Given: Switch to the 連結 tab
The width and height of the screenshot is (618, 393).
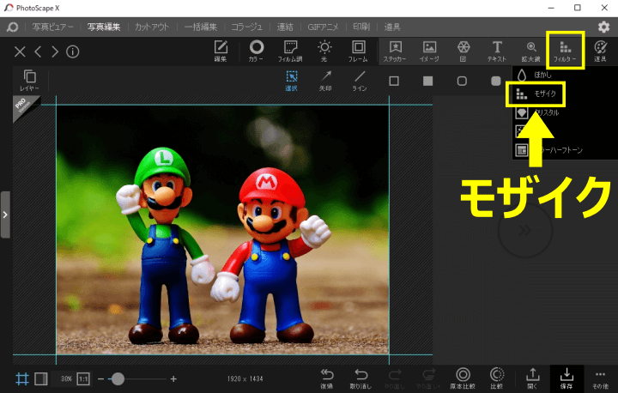Looking at the screenshot, I should point(285,27).
